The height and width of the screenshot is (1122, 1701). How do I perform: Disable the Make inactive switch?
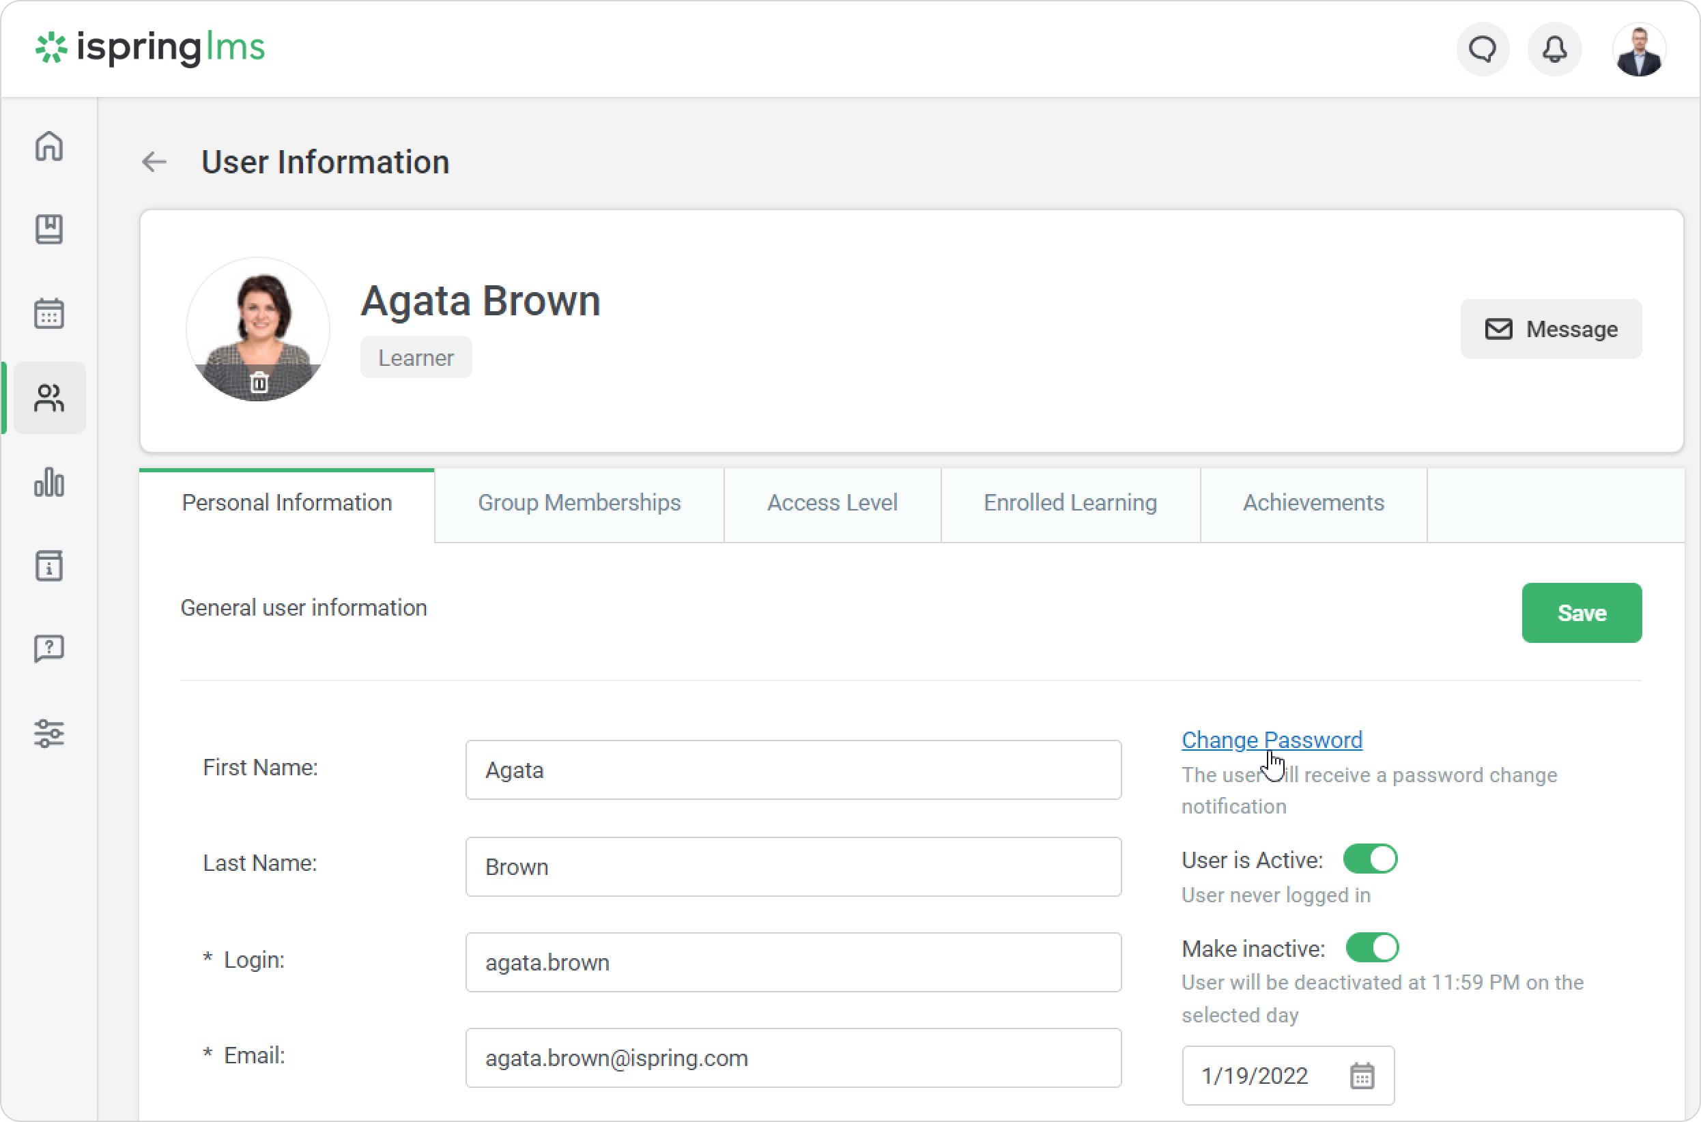click(1371, 947)
